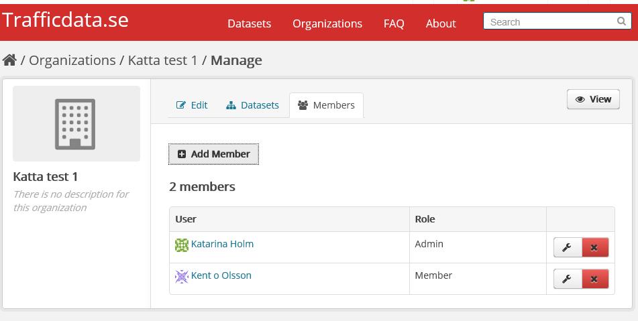Click the organization description placeholder text
The height and width of the screenshot is (321, 638).
pos(71,201)
